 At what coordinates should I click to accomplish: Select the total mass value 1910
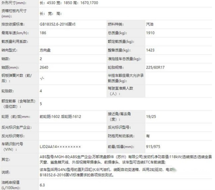[x=150, y=33]
